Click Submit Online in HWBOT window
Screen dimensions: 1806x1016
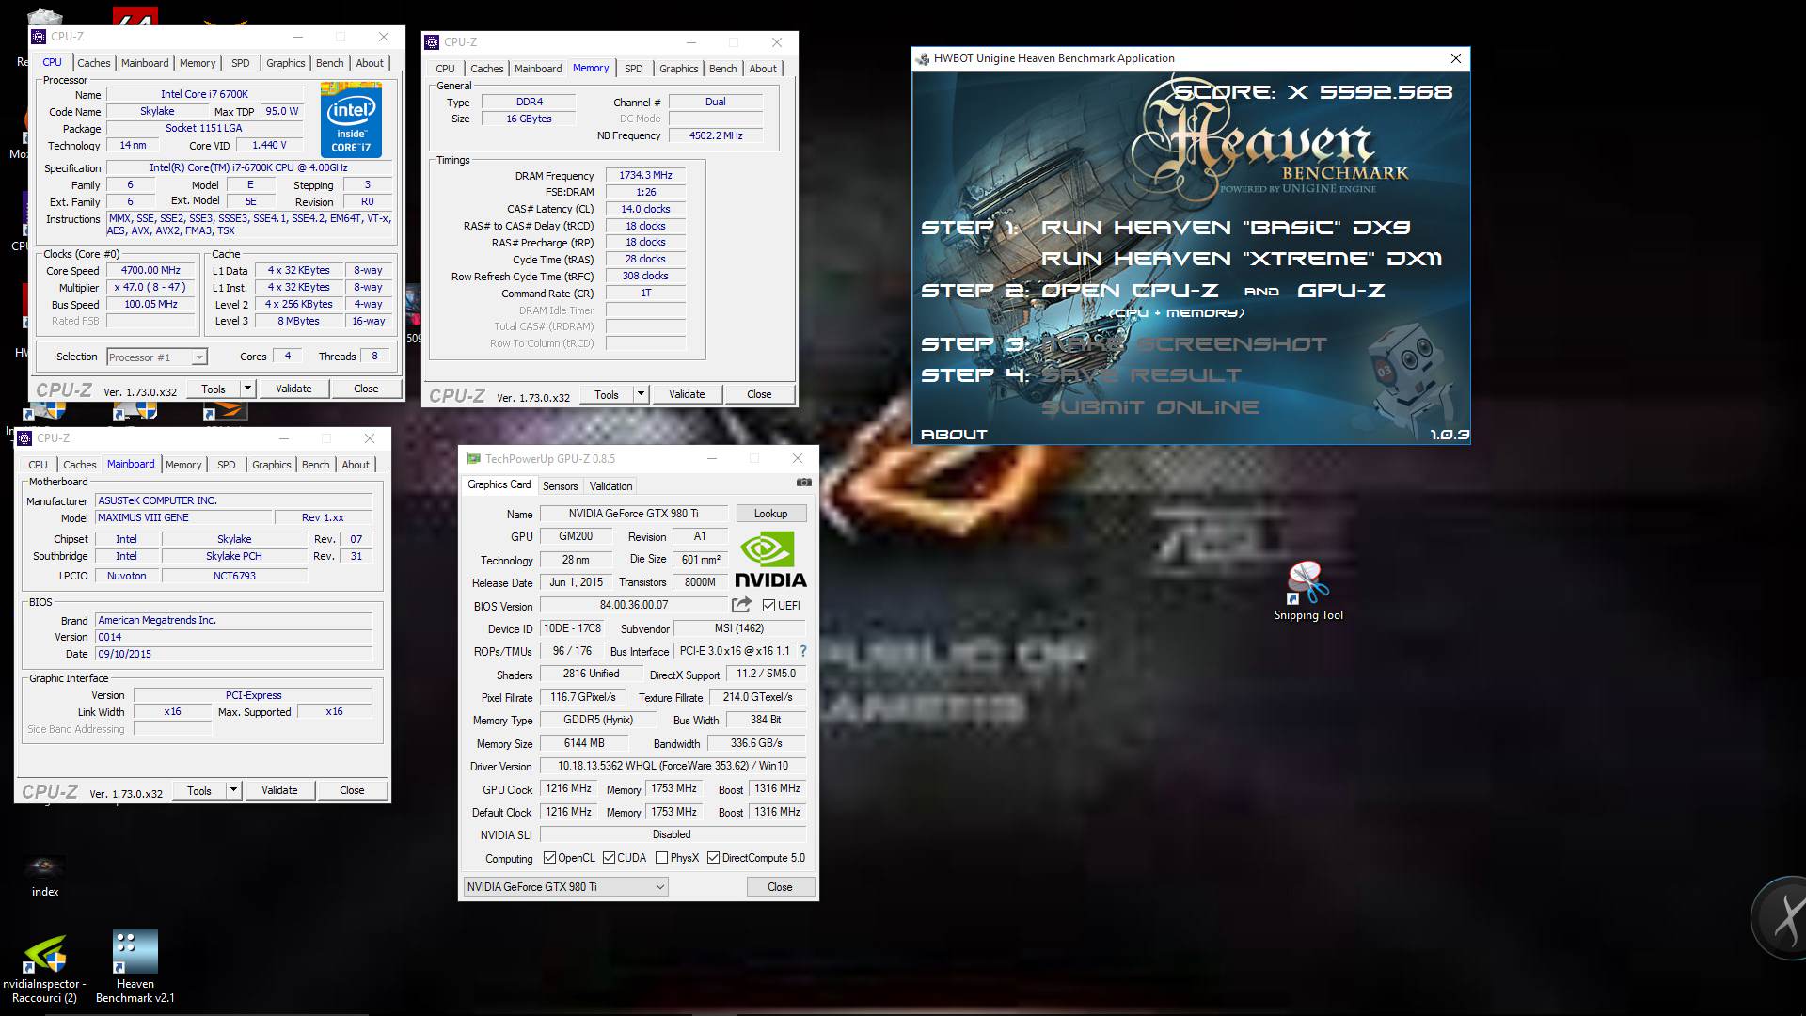click(x=1149, y=407)
